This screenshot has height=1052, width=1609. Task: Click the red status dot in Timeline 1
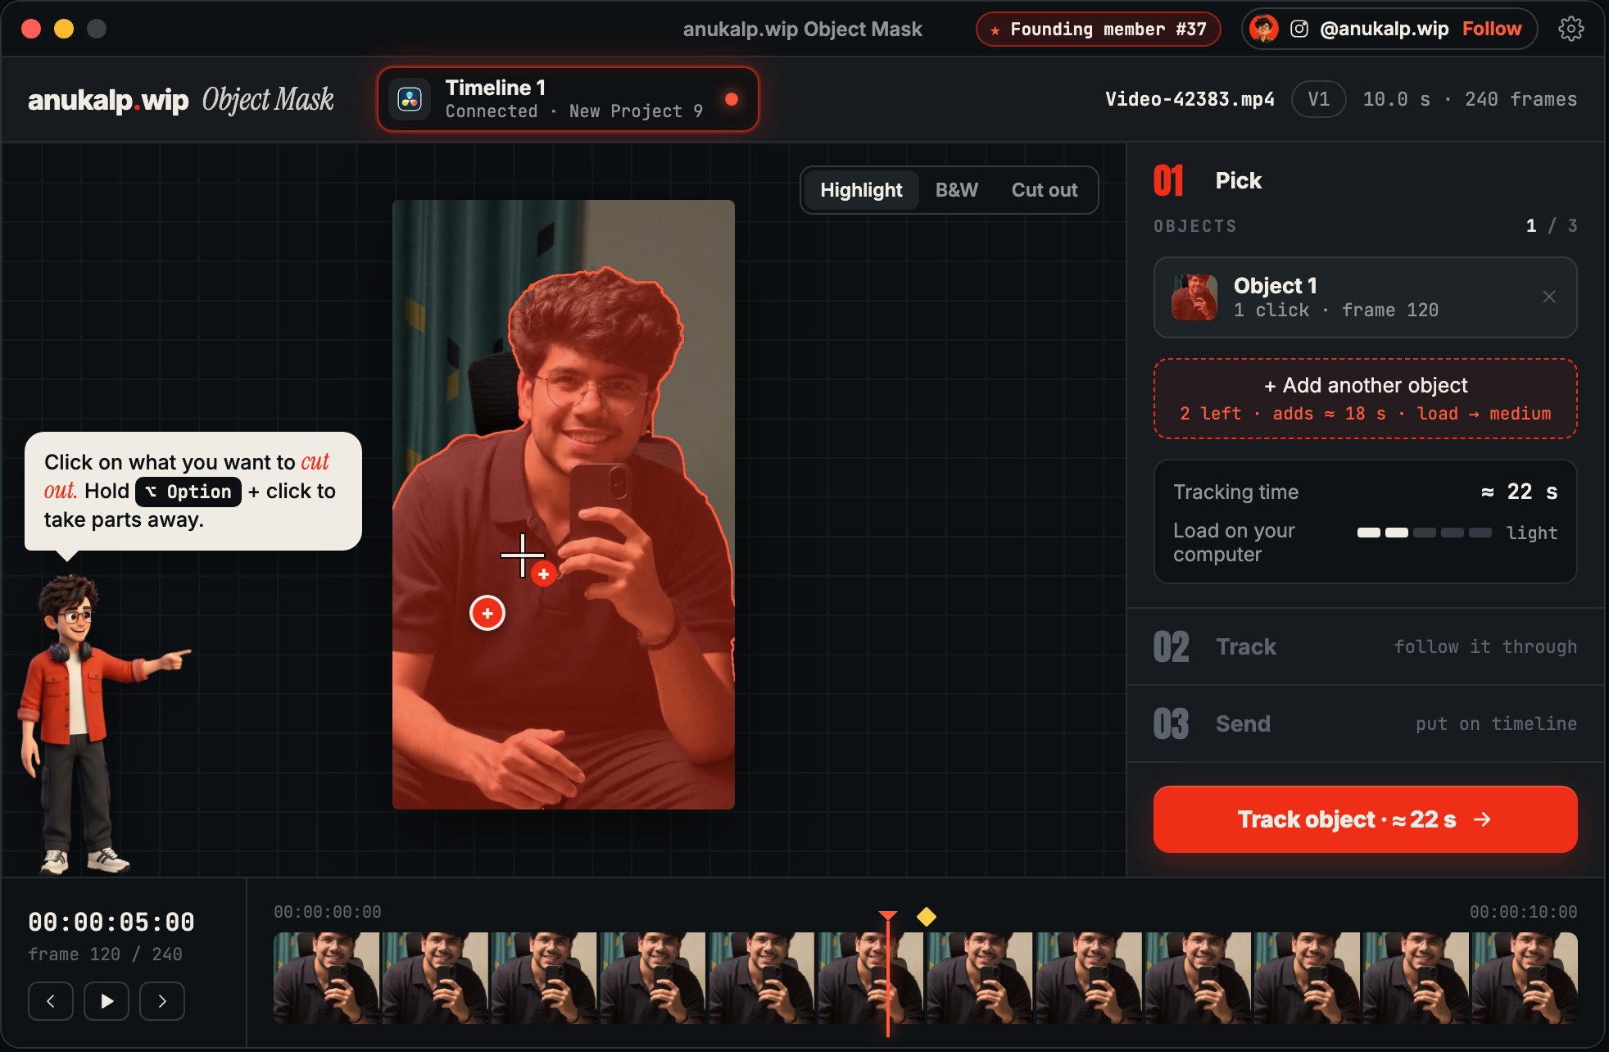(732, 99)
